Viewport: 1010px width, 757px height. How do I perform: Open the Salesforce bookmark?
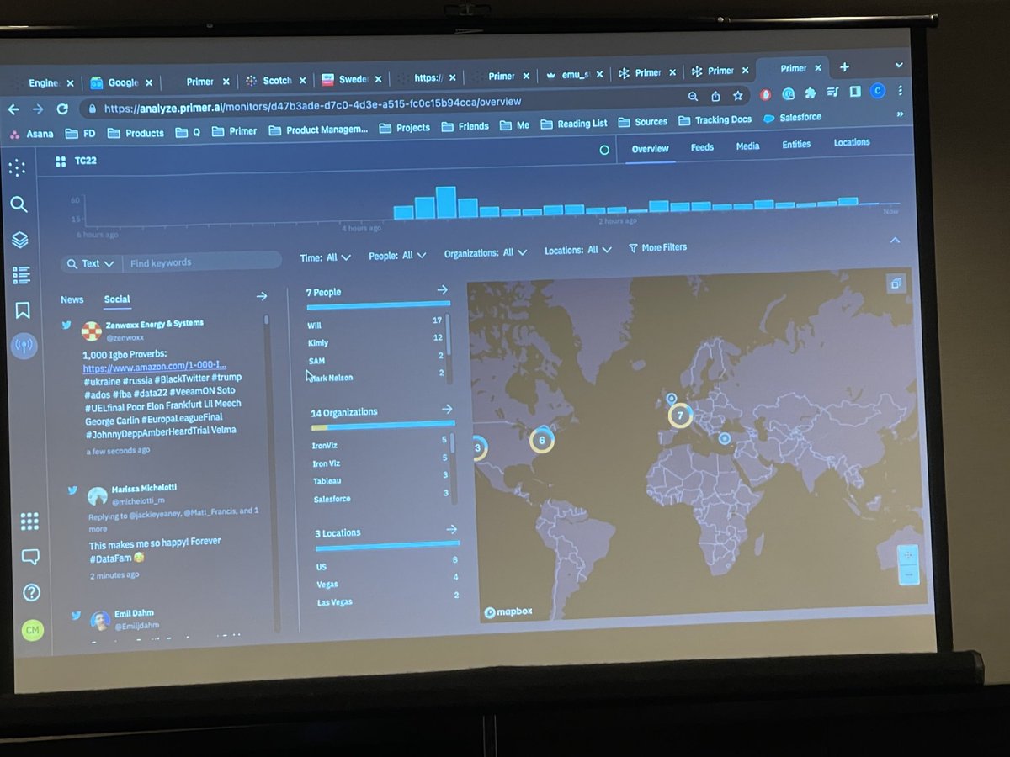(792, 118)
